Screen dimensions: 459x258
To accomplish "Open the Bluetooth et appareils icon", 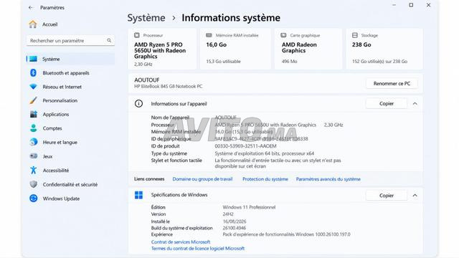I will 34,73.
